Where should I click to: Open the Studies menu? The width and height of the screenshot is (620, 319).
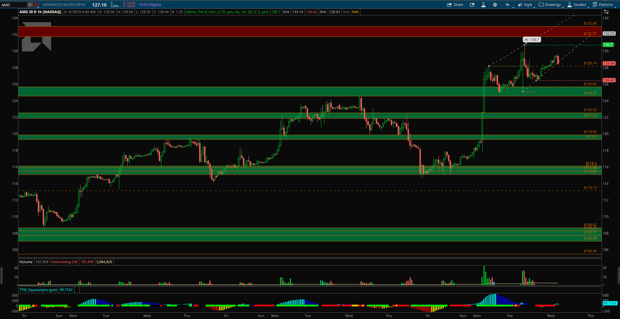coord(577,5)
